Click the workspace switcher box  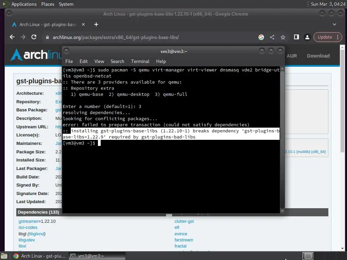pyautogui.click(x=308, y=256)
